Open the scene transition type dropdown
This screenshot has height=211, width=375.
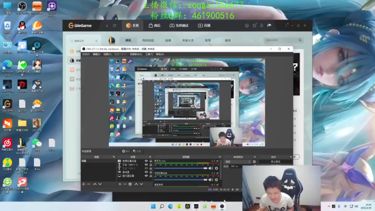click(238, 162)
